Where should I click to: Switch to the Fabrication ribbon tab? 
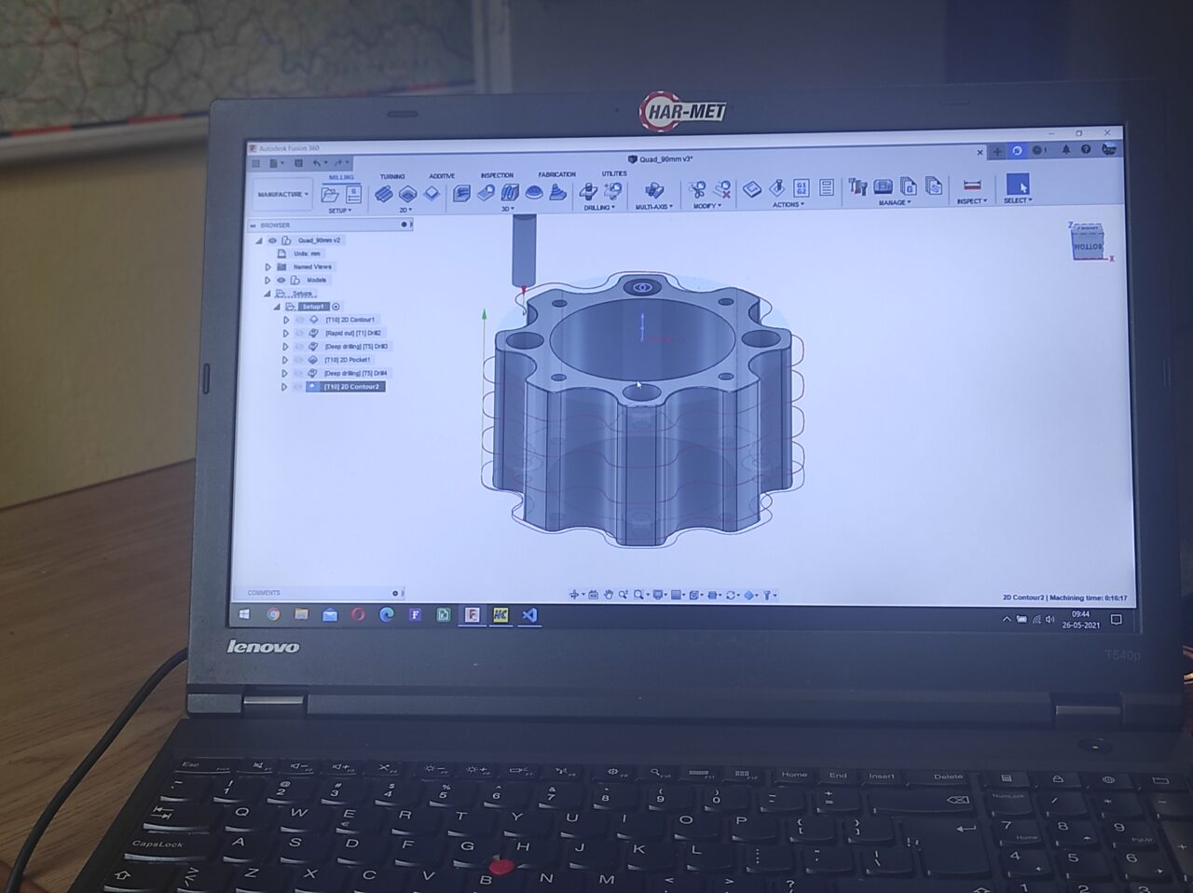point(556,174)
